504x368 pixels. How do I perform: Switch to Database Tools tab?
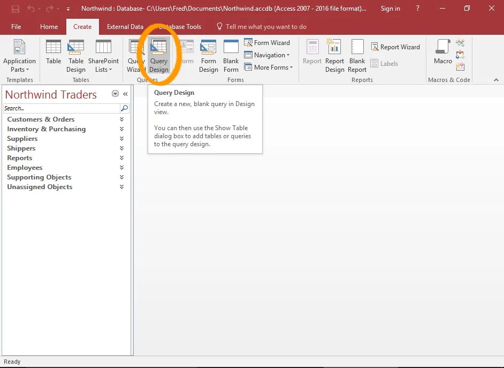[180, 27]
